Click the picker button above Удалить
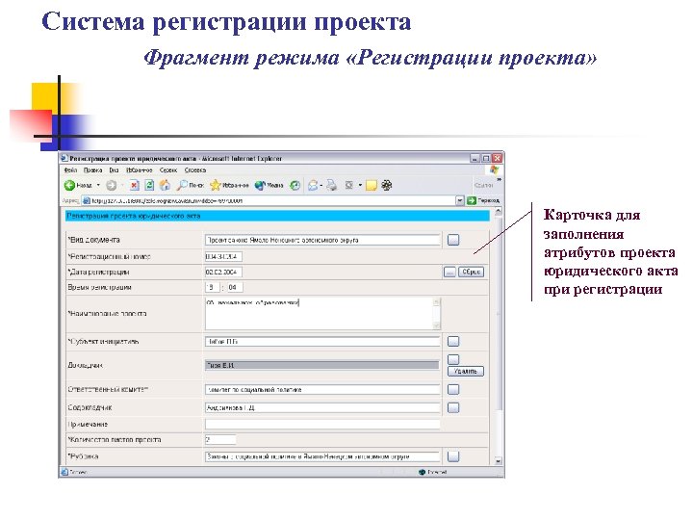693x520 pixels. (x=453, y=358)
